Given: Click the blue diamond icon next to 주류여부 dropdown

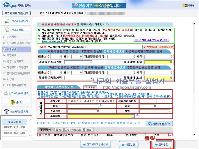Looking at the screenshot, I should (x=137, y=115).
